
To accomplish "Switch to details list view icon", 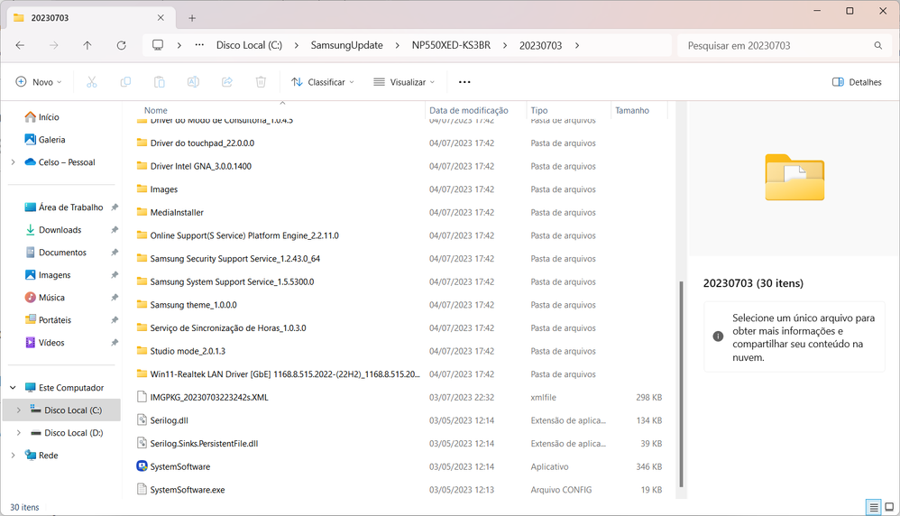I will point(873,507).
